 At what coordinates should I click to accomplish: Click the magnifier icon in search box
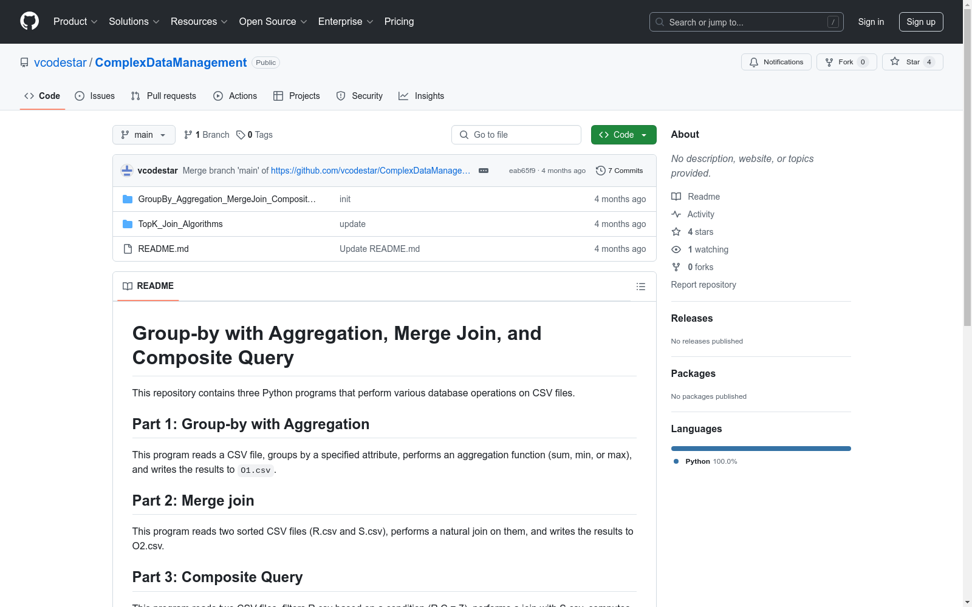(660, 22)
